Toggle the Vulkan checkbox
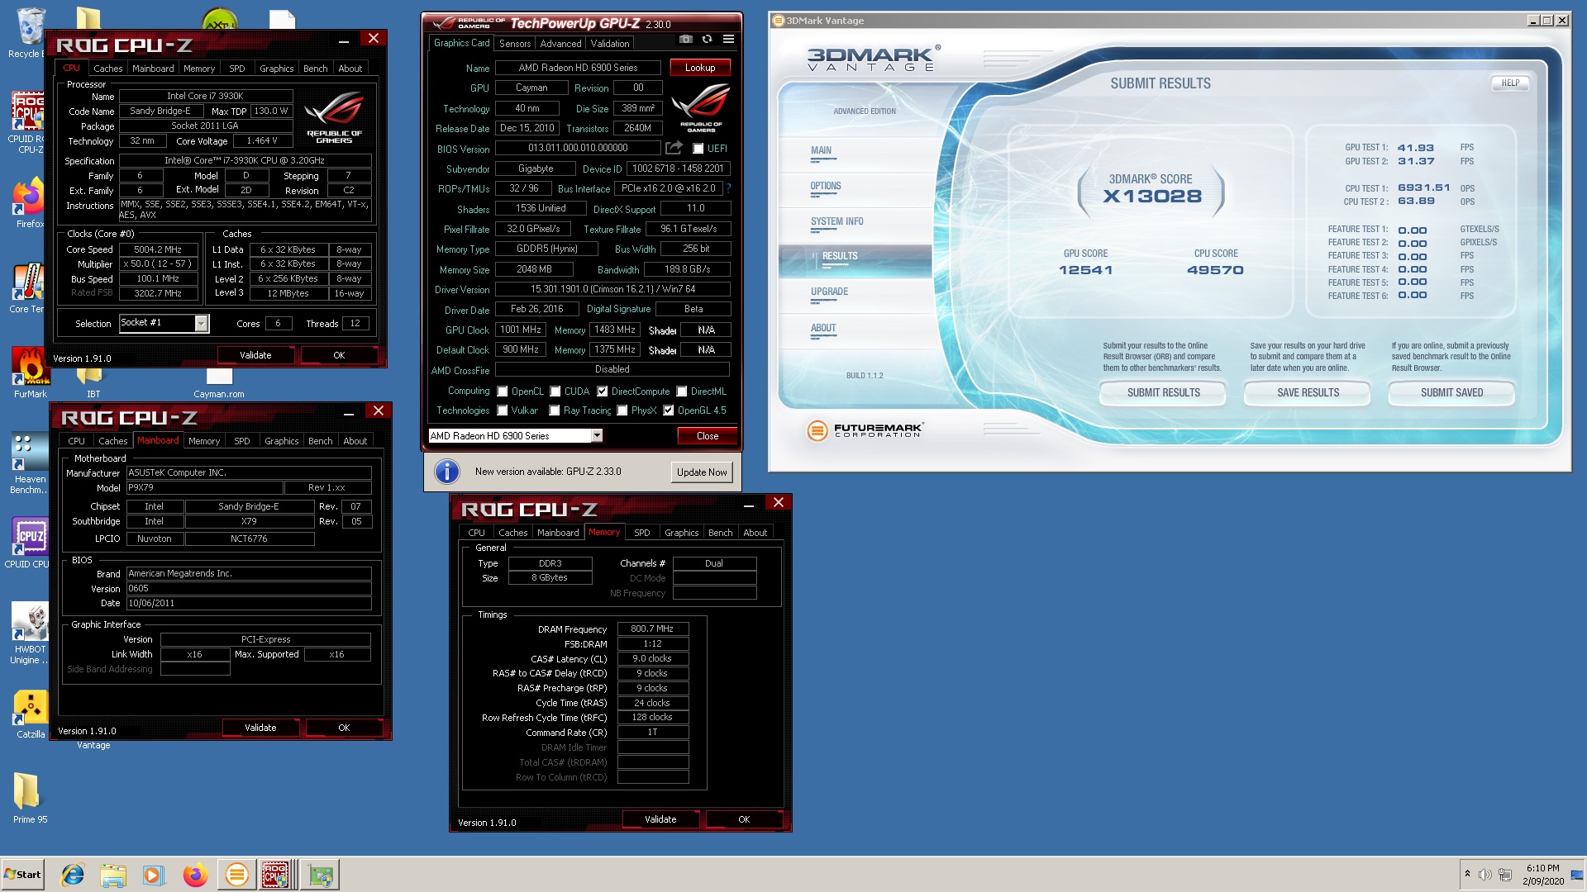Image resolution: width=1587 pixels, height=892 pixels. 502,410
